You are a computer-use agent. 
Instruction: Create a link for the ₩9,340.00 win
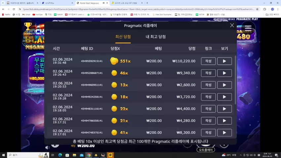click(x=208, y=73)
